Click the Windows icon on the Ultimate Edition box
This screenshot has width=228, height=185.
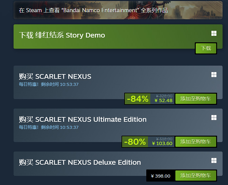[x=214, y=117]
